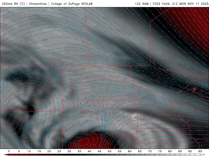209x156 pixels.
Task: Click the "35" colorbar scale label
Action: click(79, 151)
